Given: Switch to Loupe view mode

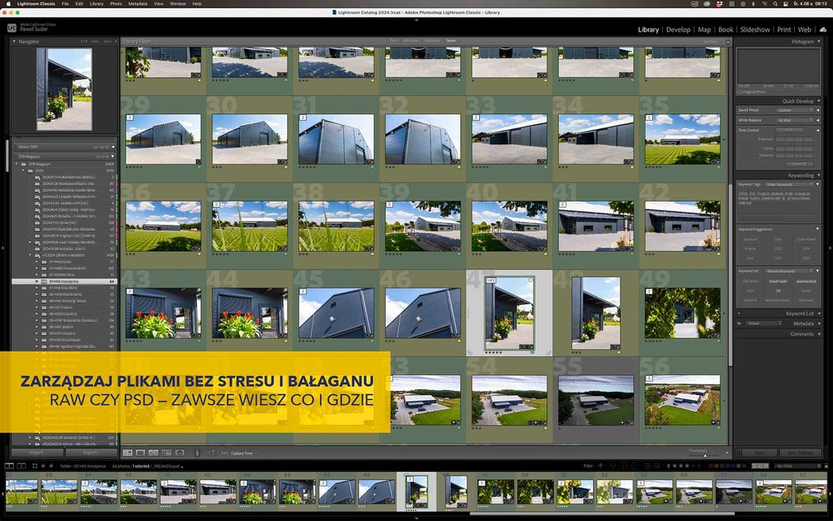Looking at the screenshot, I should 140,453.
